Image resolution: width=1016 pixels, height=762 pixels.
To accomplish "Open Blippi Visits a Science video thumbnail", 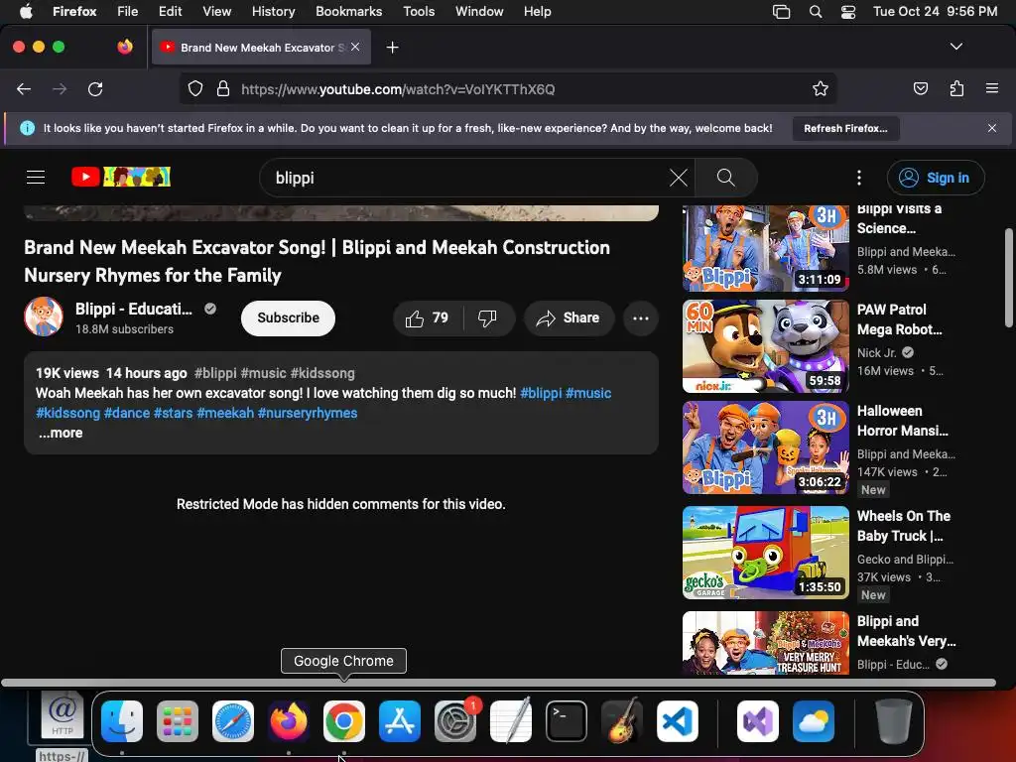I will [765, 248].
